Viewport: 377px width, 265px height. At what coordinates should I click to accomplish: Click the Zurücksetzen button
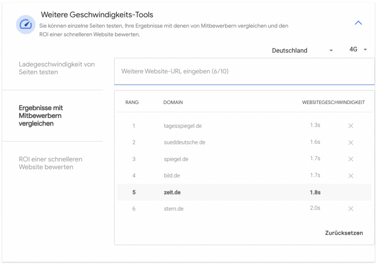[x=344, y=233]
